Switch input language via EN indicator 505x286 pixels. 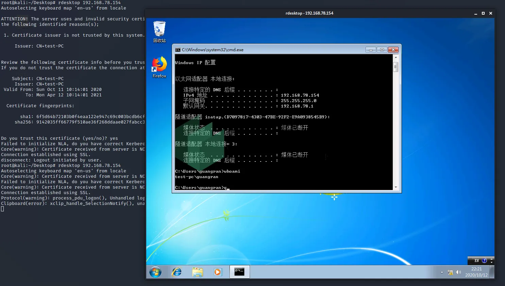(x=477, y=261)
